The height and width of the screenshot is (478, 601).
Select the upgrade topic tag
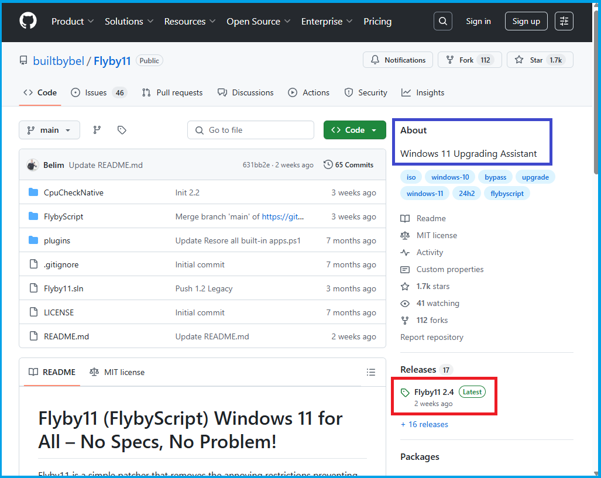535,177
